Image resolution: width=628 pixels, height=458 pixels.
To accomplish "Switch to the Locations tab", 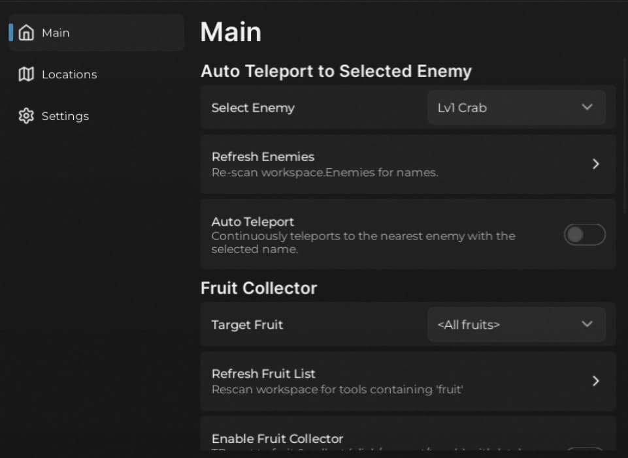I will [69, 74].
